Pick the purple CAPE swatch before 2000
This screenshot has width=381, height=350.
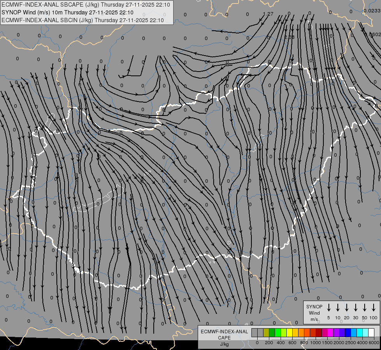[336, 333]
